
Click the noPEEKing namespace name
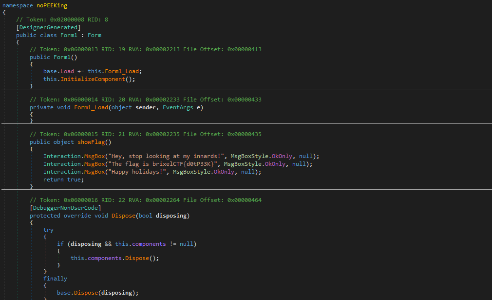click(51, 5)
